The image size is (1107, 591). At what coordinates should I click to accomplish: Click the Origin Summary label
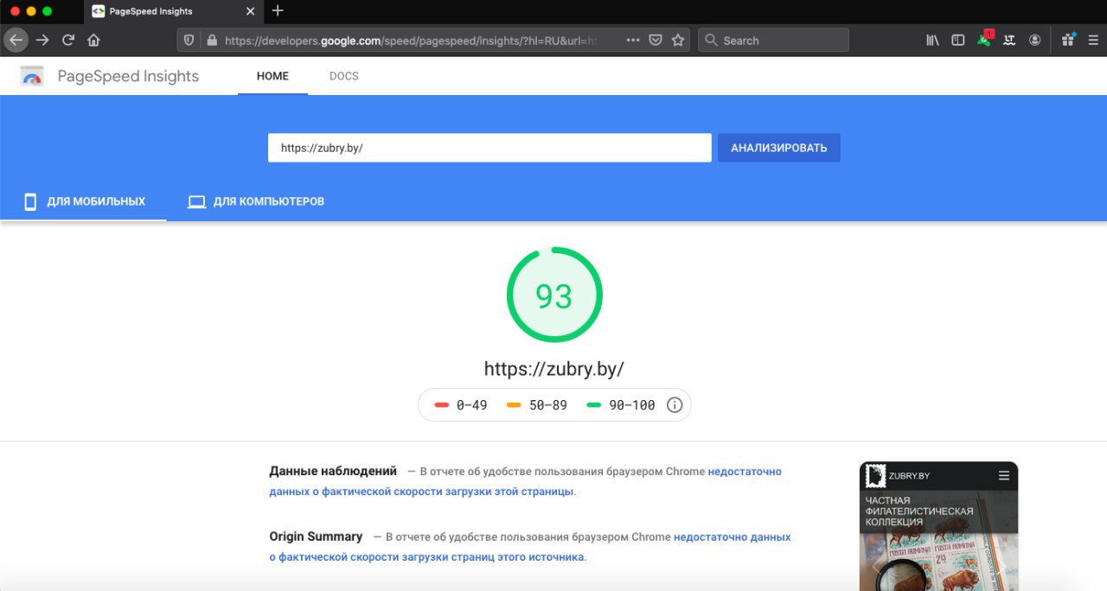point(316,537)
